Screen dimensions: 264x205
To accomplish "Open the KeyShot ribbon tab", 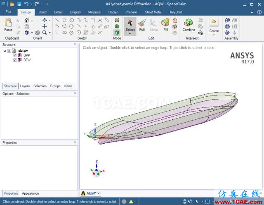I will coord(176,12).
